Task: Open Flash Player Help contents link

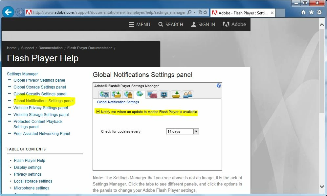Action: (x=30, y=160)
